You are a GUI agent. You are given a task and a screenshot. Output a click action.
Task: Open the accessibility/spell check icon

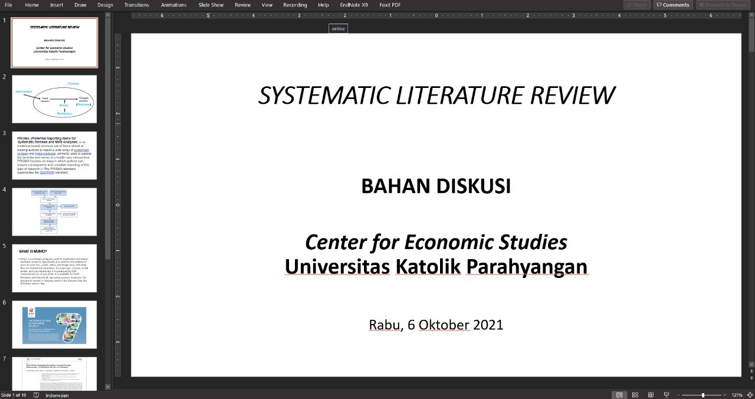click(x=37, y=395)
